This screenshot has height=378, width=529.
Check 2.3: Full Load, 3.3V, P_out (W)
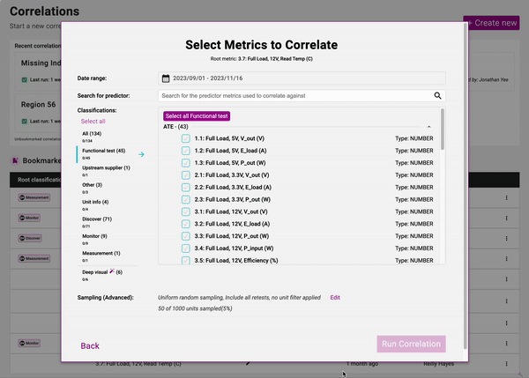[186, 200]
